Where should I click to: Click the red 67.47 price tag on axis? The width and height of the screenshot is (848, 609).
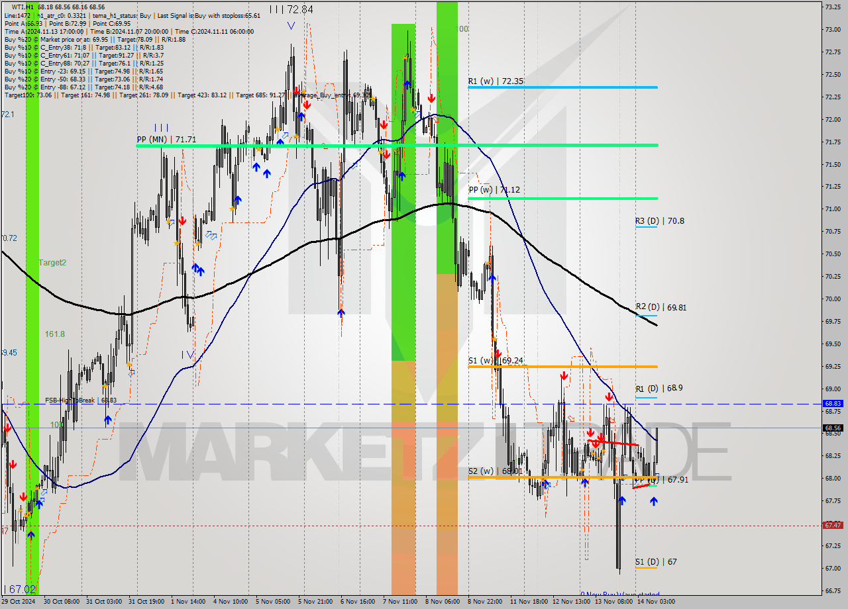tap(833, 525)
